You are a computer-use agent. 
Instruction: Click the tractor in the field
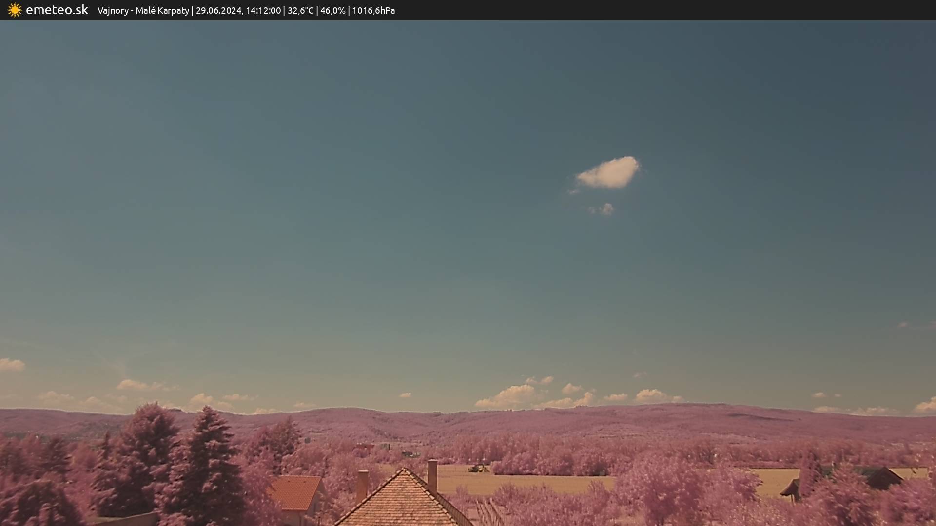coord(478,469)
